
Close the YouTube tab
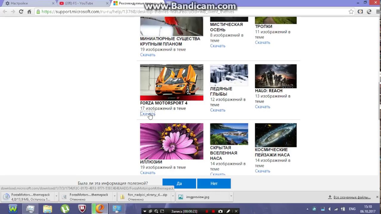coord(107,3)
